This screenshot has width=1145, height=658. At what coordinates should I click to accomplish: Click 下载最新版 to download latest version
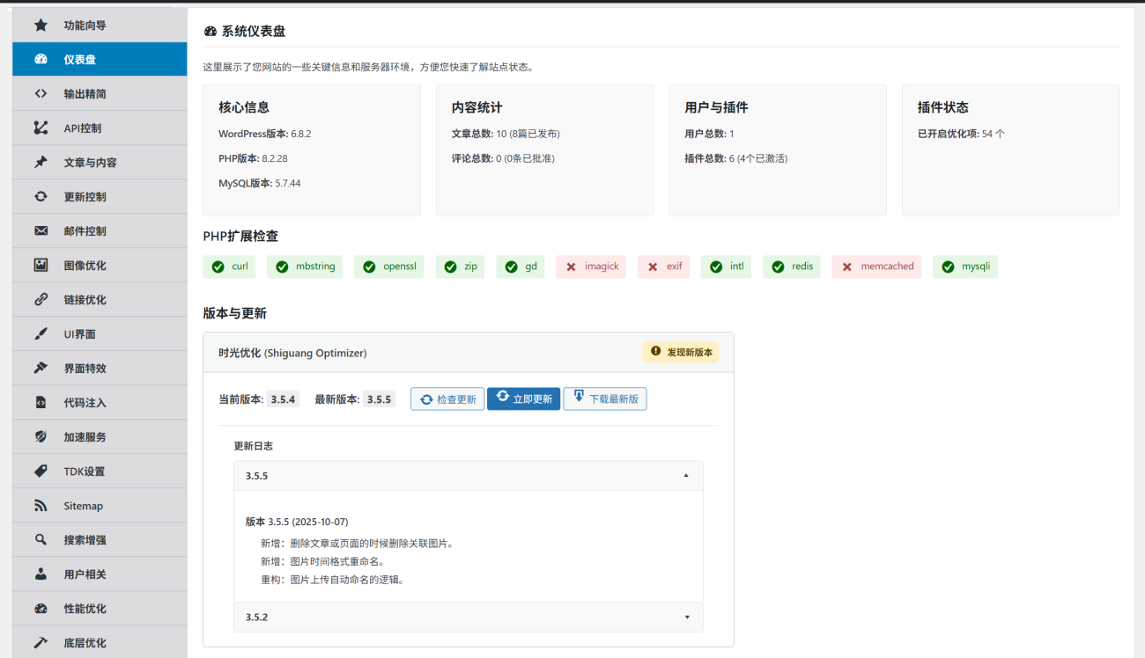click(605, 398)
